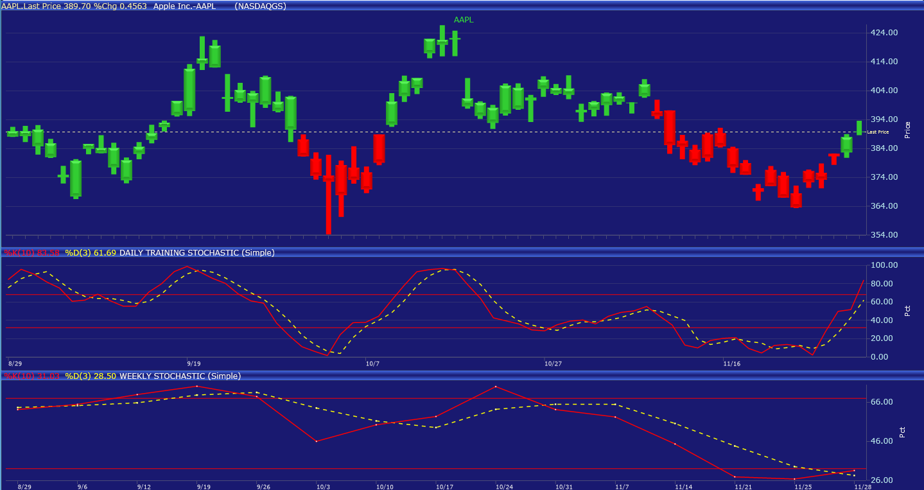Click the yellow "%D(3) 61.69" daily readout
The width and height of the screenshot is (924, 490).
[91, 253]
